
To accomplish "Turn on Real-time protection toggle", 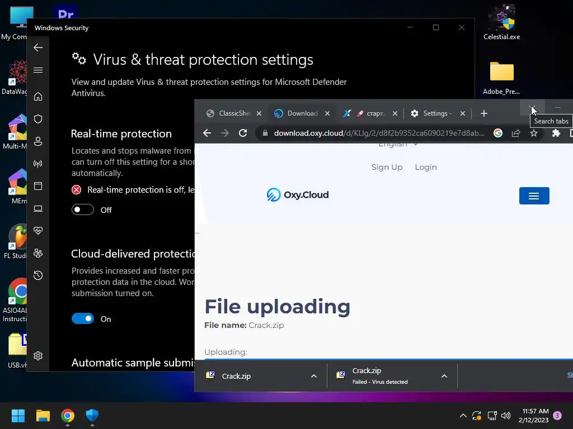I will tap(83, 210).
